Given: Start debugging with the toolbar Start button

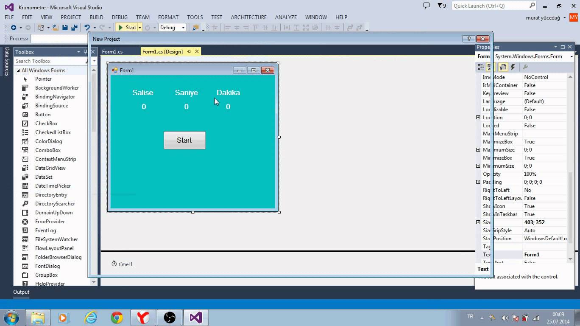Looking at the screenshot, I should pos(127,28).
